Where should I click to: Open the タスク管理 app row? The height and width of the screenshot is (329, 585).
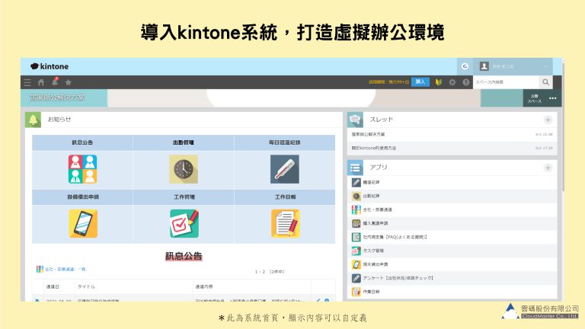[452, 251]
